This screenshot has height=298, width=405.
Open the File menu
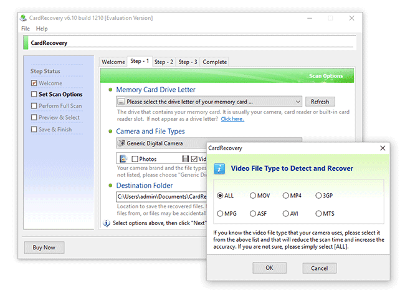(x=26, y=29)
